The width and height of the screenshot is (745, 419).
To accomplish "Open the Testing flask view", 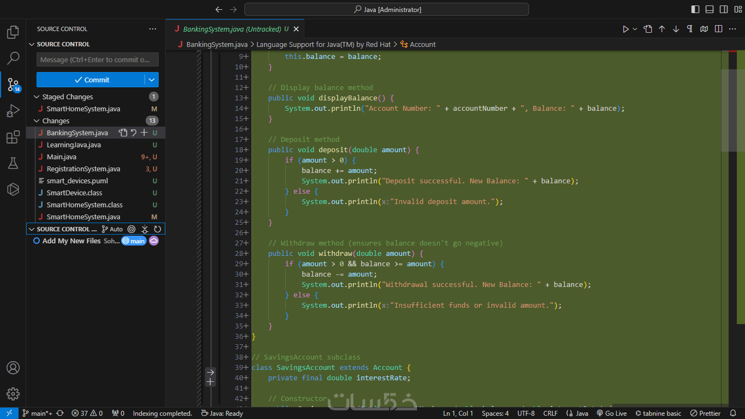I will [13, 163].
